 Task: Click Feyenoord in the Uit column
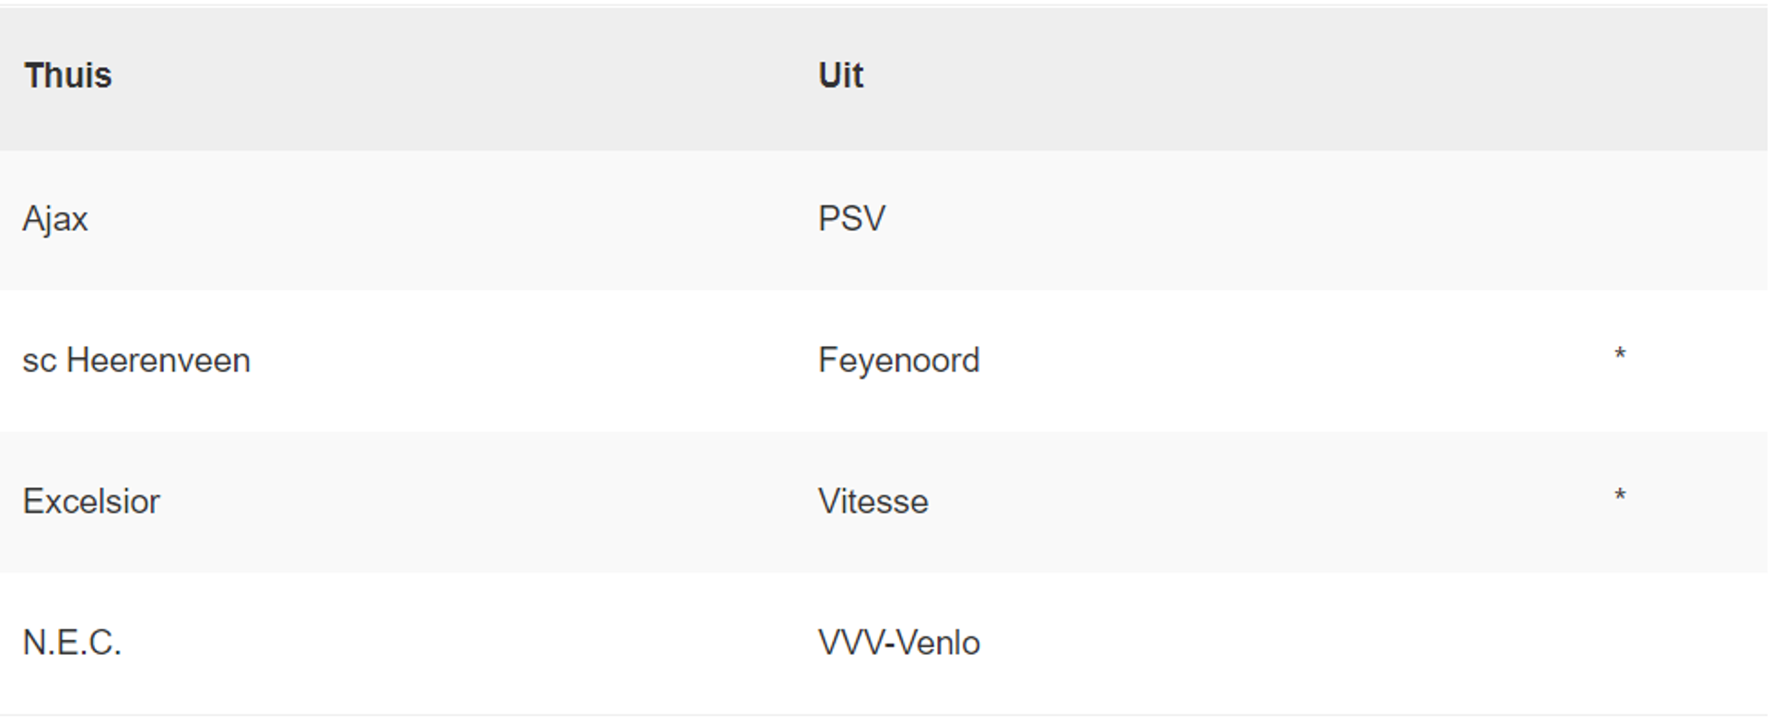tap(898, 361)
